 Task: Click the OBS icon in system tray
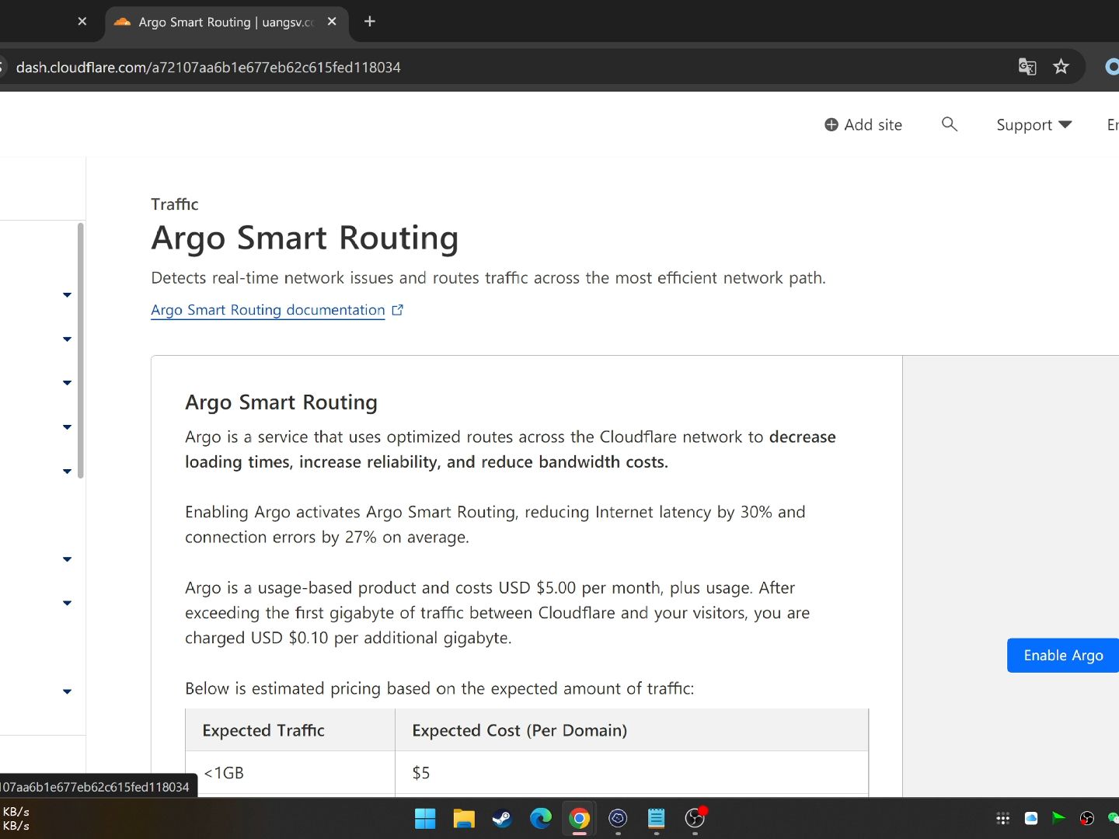click(x=1087, y=818)
